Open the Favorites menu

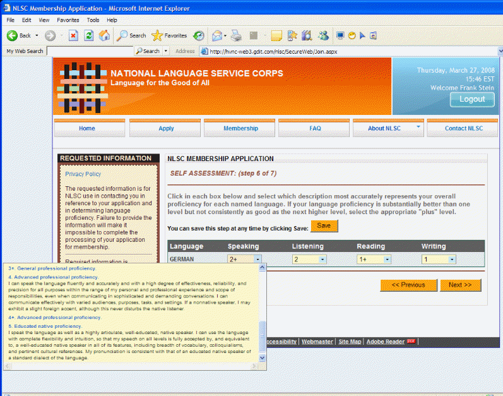point(68,20)
